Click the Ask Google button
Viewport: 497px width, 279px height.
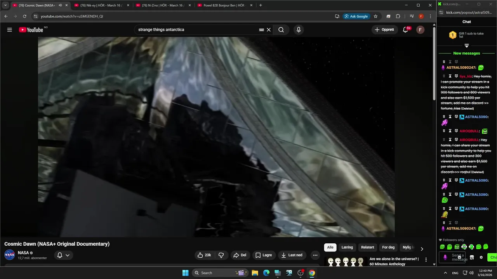pyautogui.click(x=356, y=16)
